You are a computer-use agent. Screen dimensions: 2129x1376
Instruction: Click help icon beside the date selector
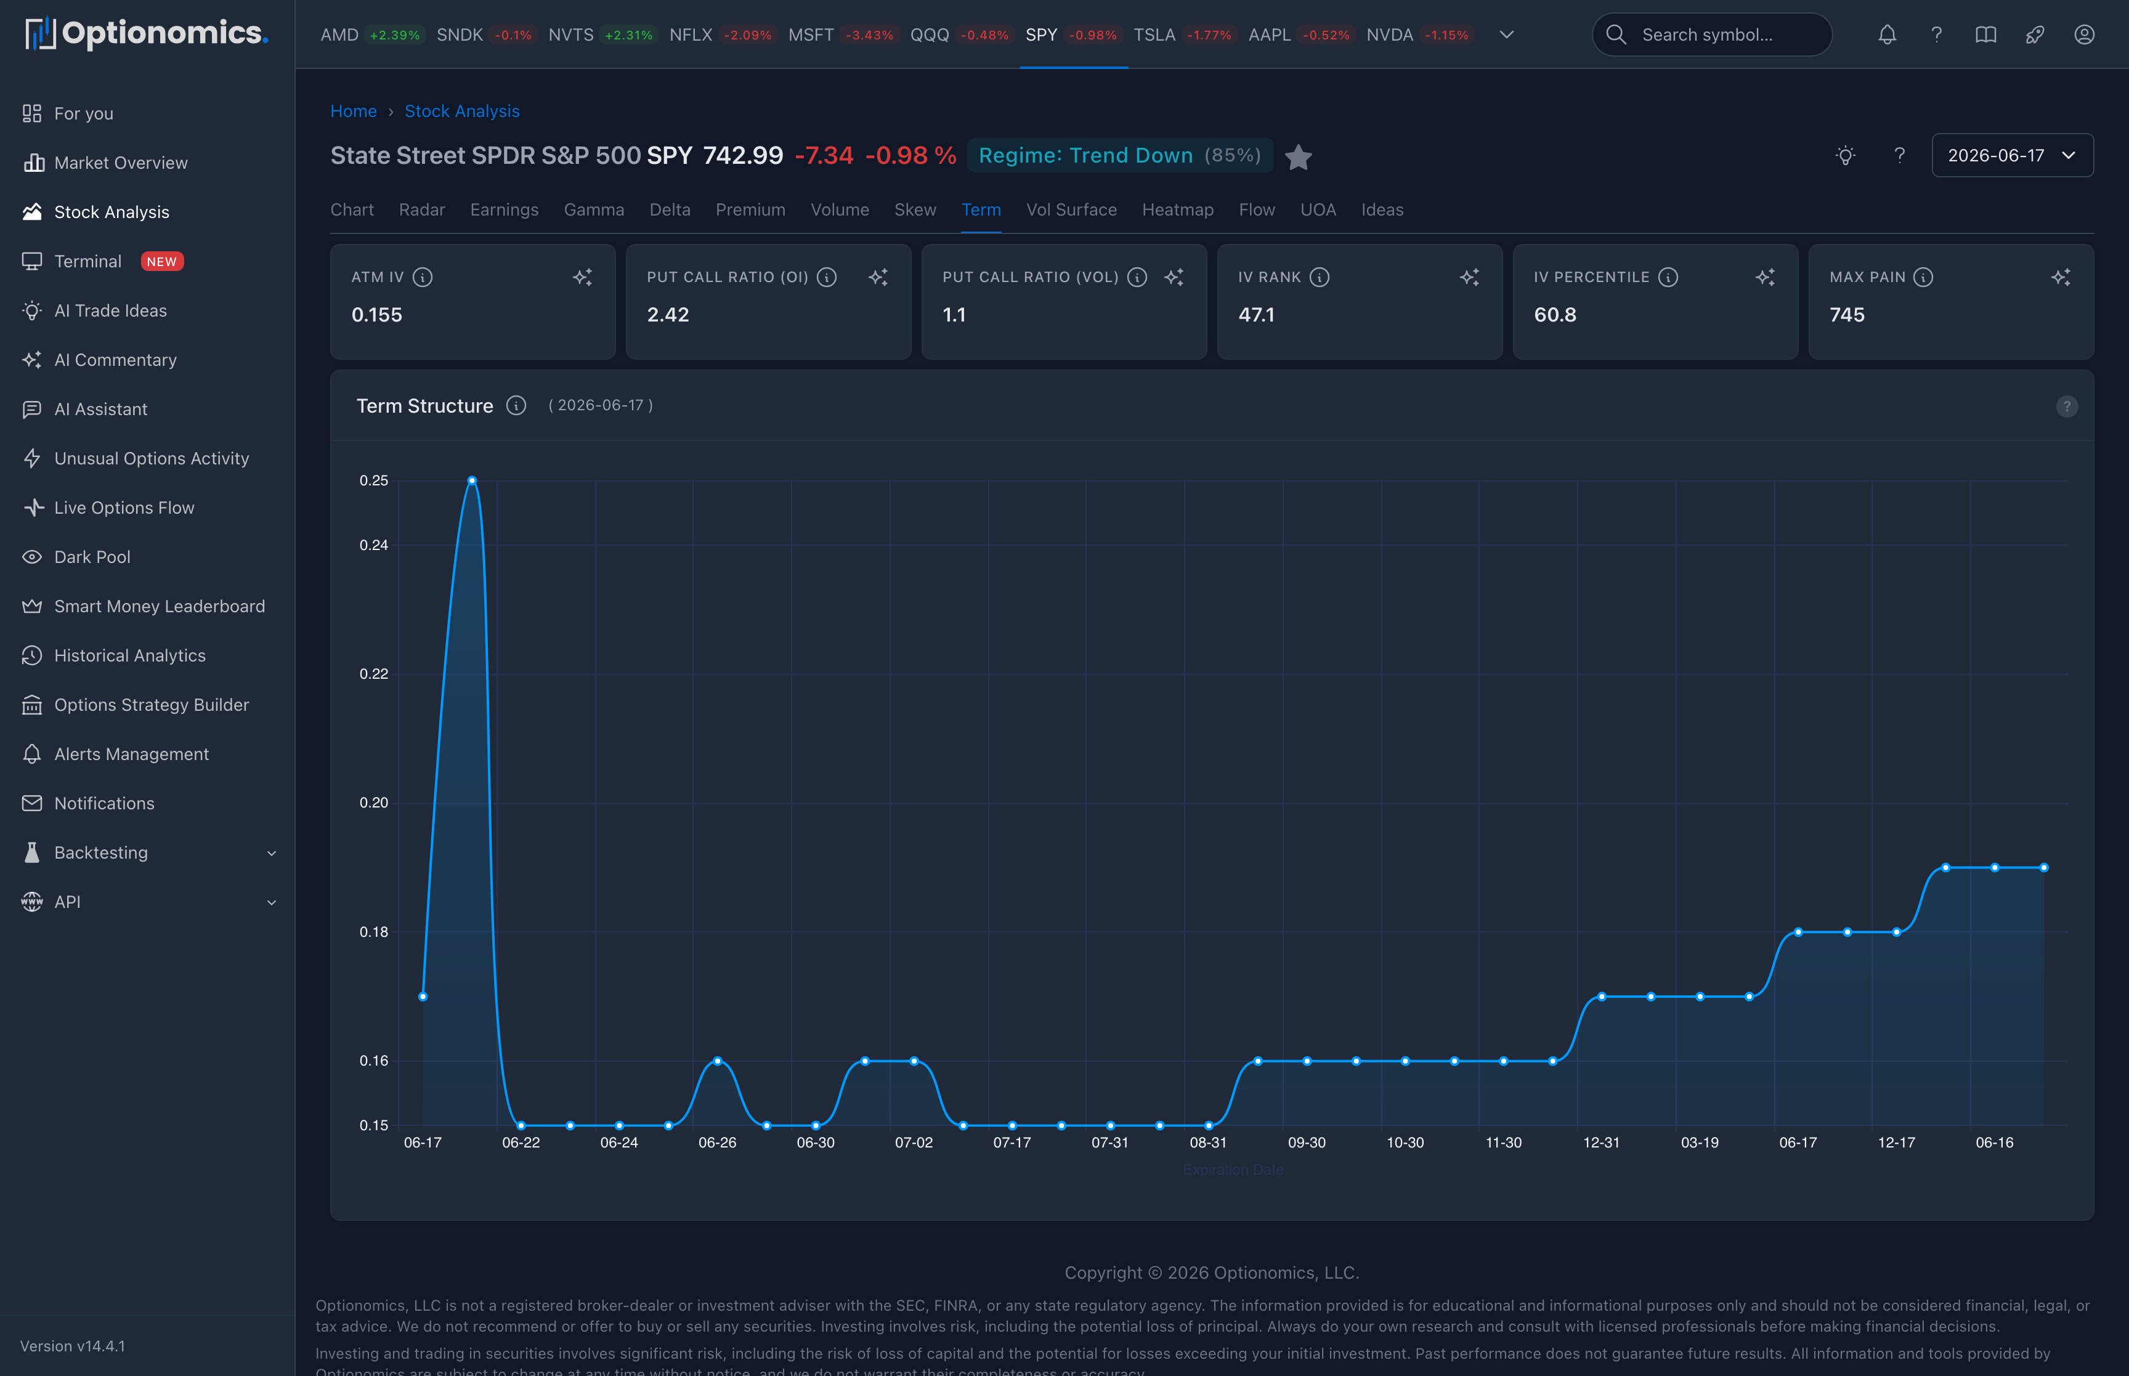[1899, 155]
